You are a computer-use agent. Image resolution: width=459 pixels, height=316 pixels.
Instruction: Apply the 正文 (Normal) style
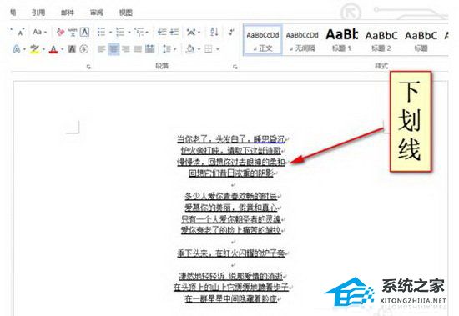[263, 40]
